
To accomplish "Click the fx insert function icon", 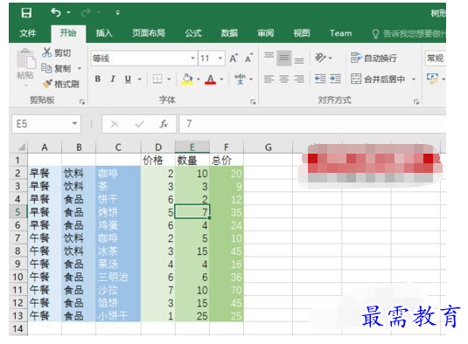I will pyautogui.click(x=164, y=124).
